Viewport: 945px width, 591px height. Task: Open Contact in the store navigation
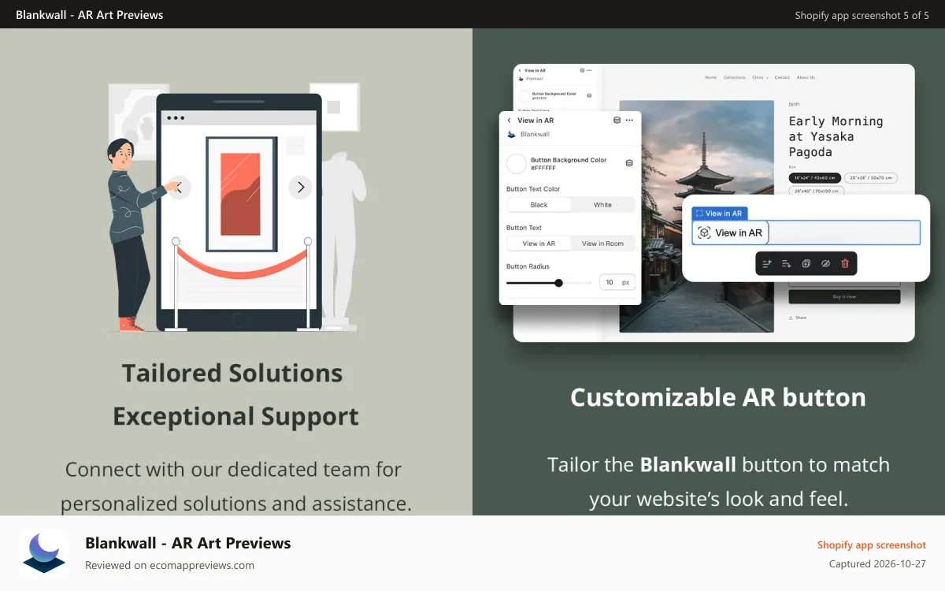click(782, 77)
